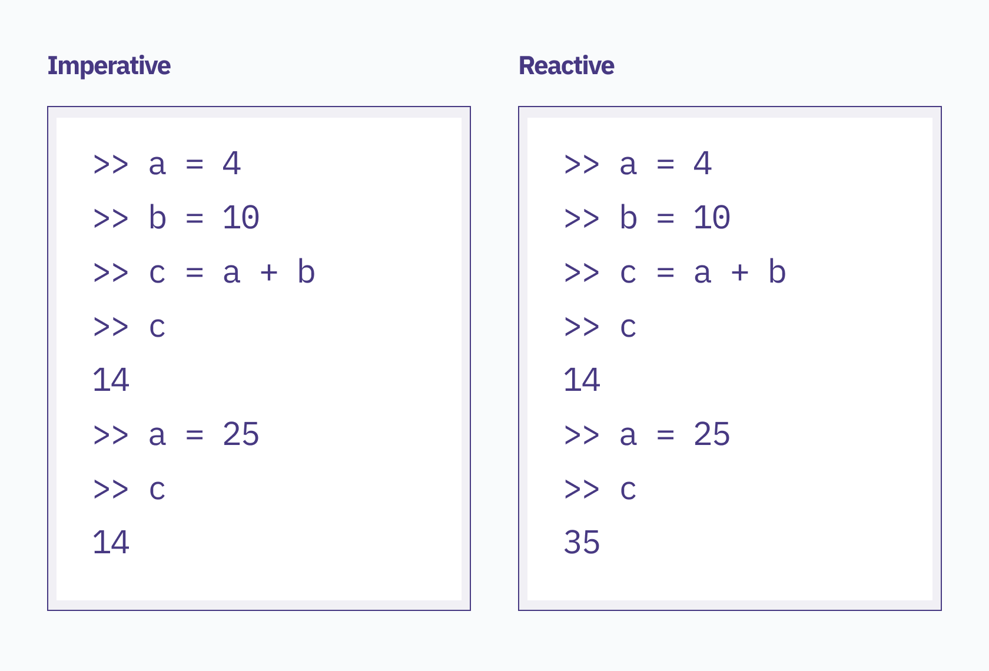Click last ">> c" line in Reactive panel

tap(600, 489)
